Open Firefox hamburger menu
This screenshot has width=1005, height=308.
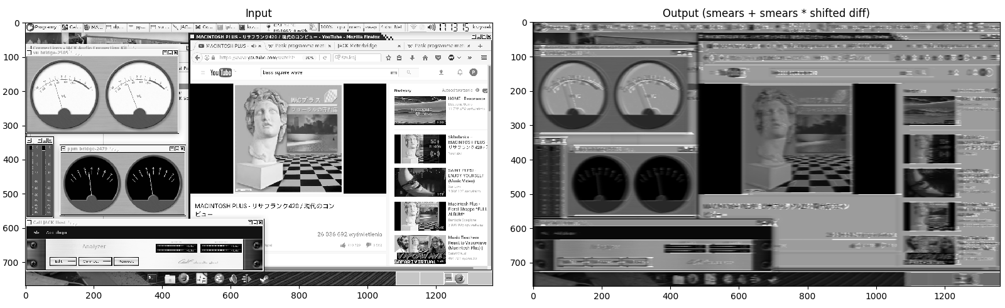[484, 58]
